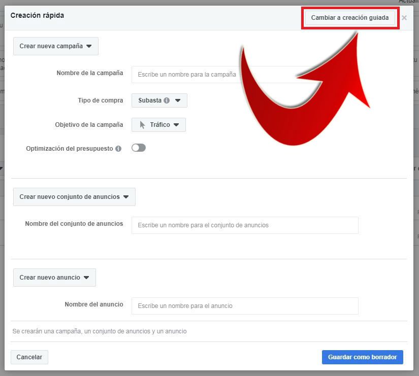Expand Crear nuevo conjunto de anuncios dropdown

74,197
